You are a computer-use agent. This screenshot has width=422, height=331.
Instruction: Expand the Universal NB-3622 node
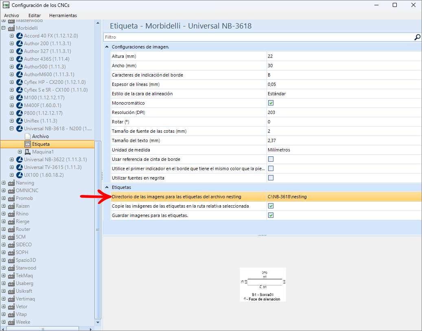coord(11,160)
